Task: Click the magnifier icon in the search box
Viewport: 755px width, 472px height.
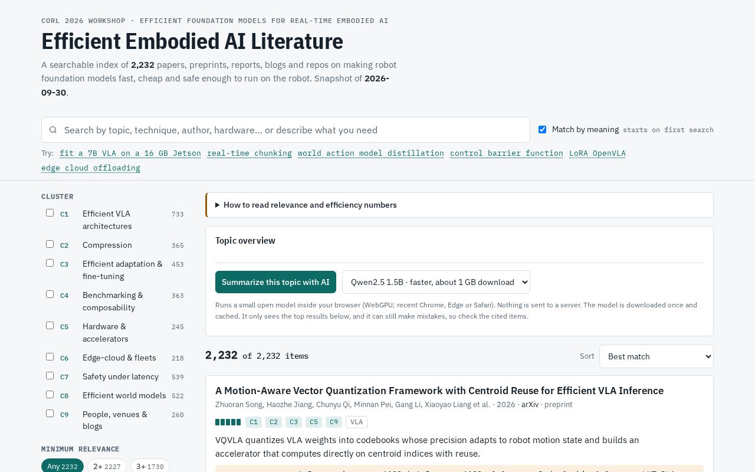Action: coord(53,130)
